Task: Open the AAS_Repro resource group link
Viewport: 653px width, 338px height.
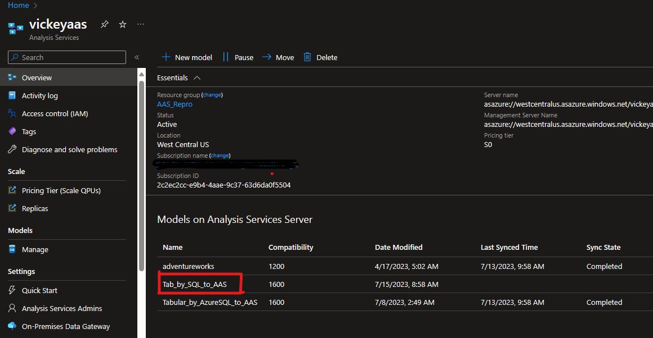Action: coord(175,104)
